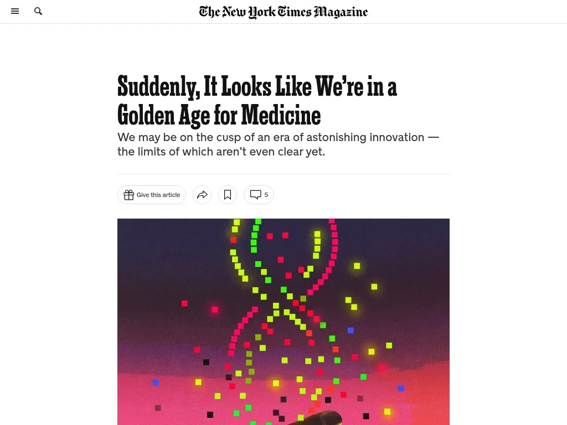
Task: Click the share arrow icon
Action: [202, 195]
